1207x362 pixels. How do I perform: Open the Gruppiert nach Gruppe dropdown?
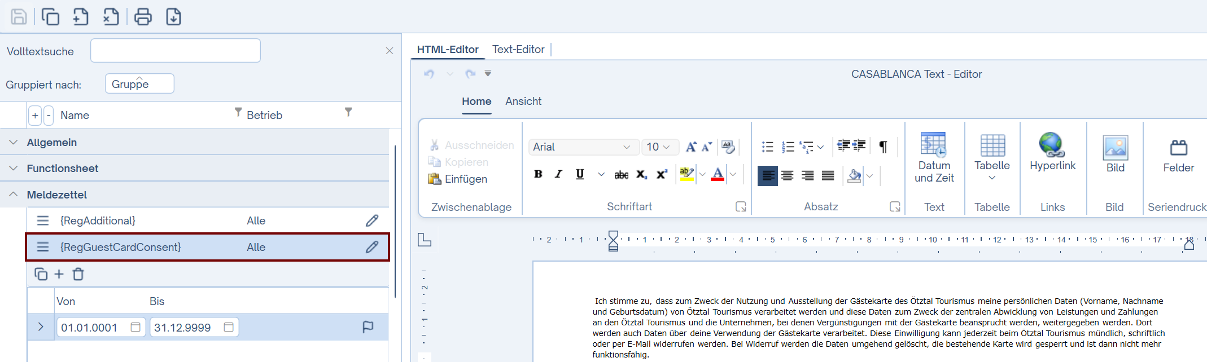pos(139,83)
